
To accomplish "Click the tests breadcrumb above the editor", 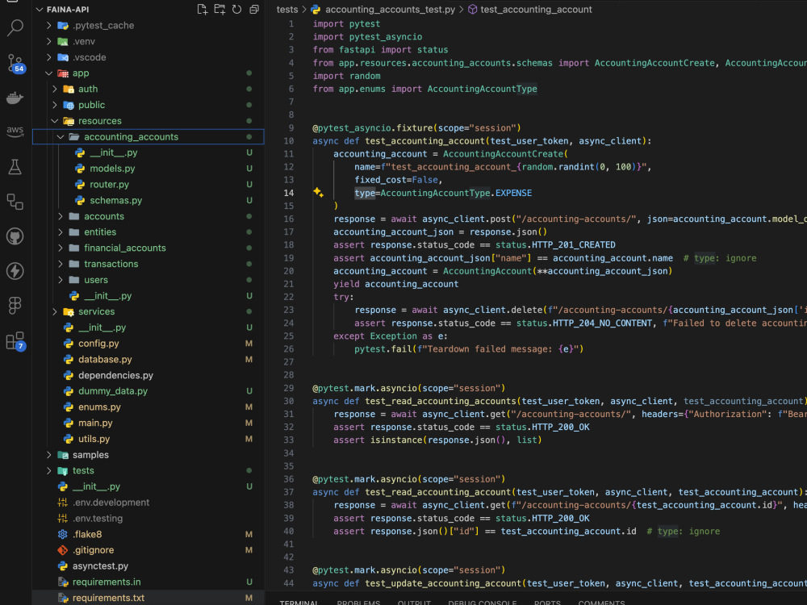I will pos(286,9).
